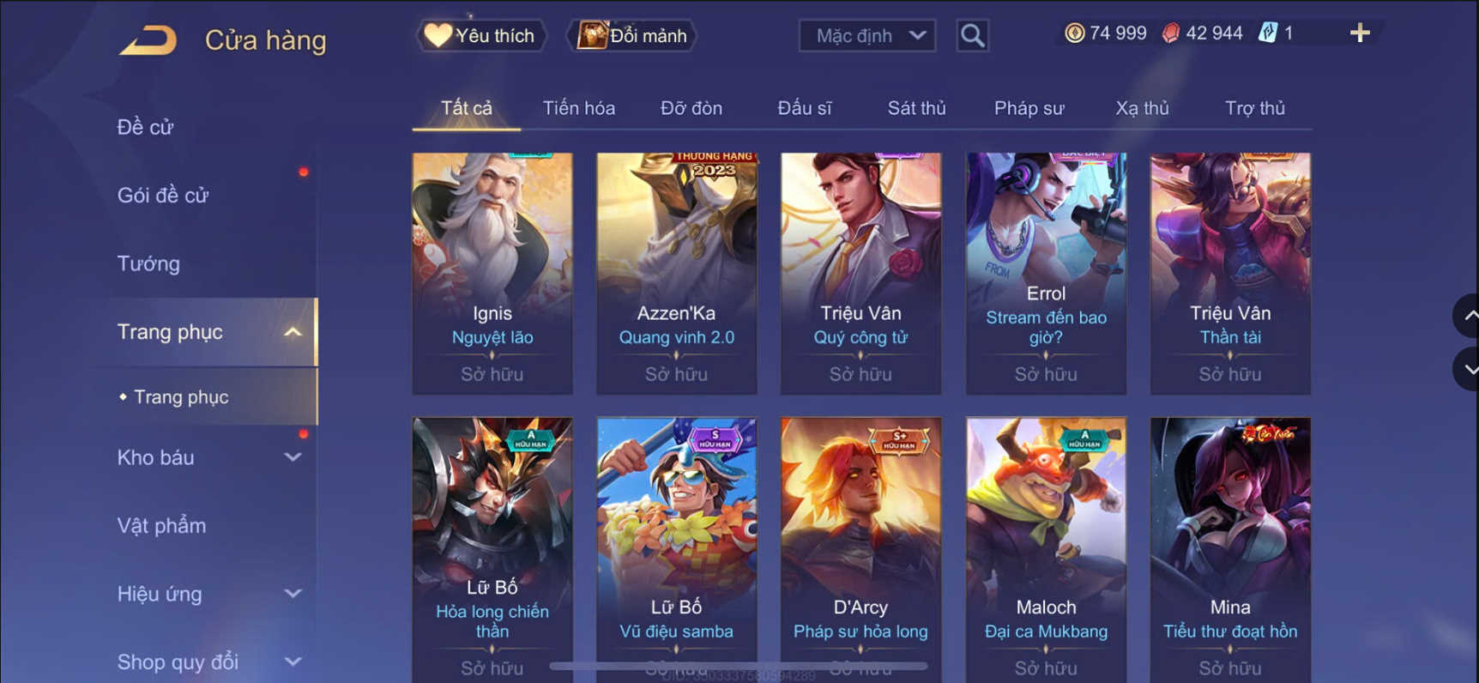Viewport: 1479px width, 683px height.
Task: Click the gold coin balance icon
Action: coord(1074,33)
